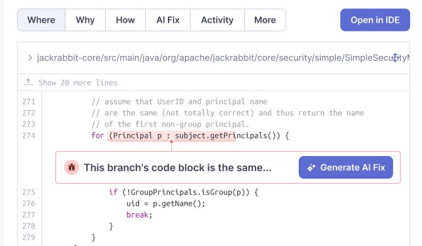Show 20 more lines above
Image resolution: width=422 pixels, height=246 pixels.
click(78, 82)
